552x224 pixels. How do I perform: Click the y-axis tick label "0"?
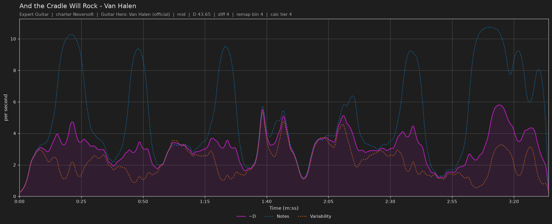point(15,197)
